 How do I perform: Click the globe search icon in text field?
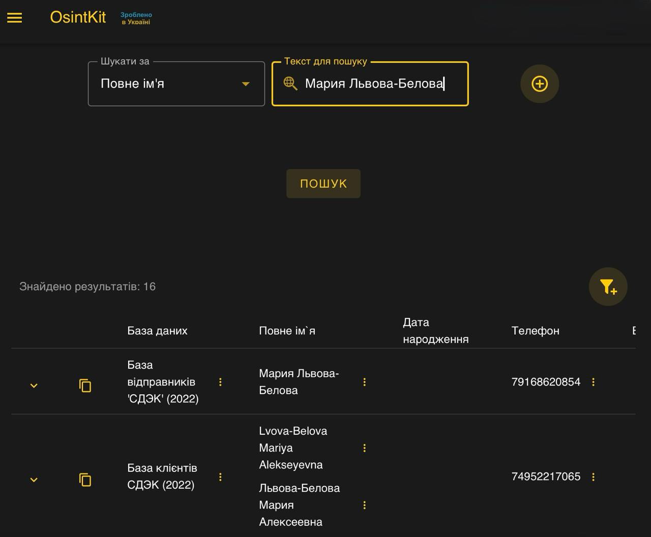tap(290, 83)
